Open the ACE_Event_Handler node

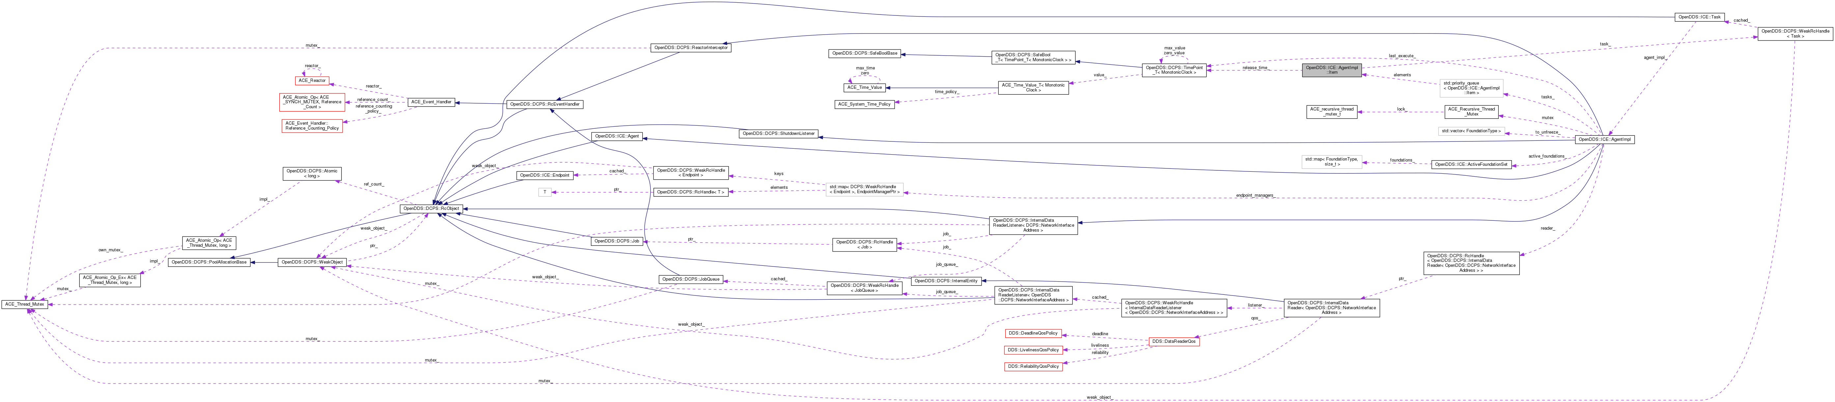click(x=431, y=102)
